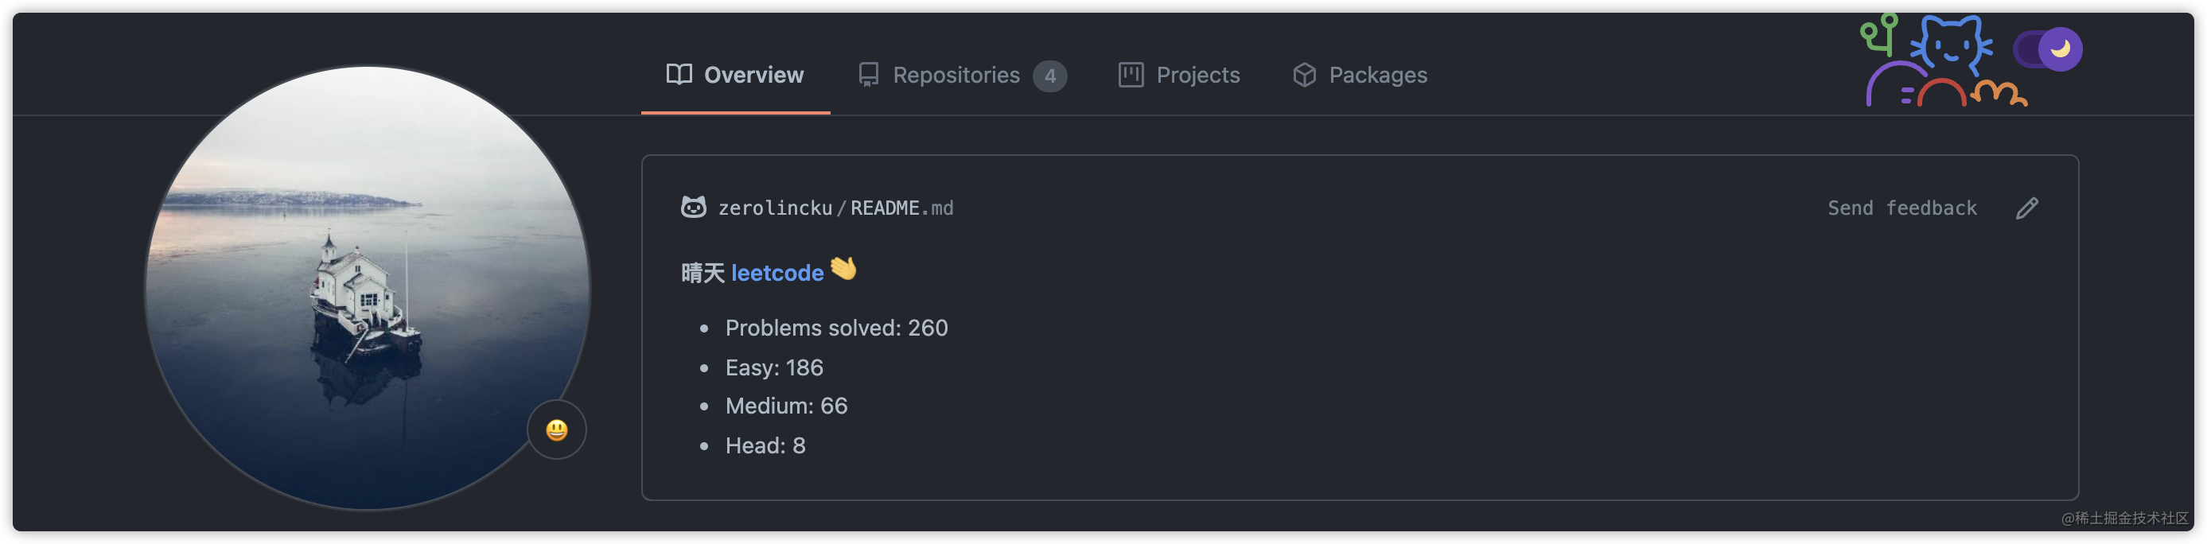
Task: Toggle the dark mode moon switch
Action: 2047,49
